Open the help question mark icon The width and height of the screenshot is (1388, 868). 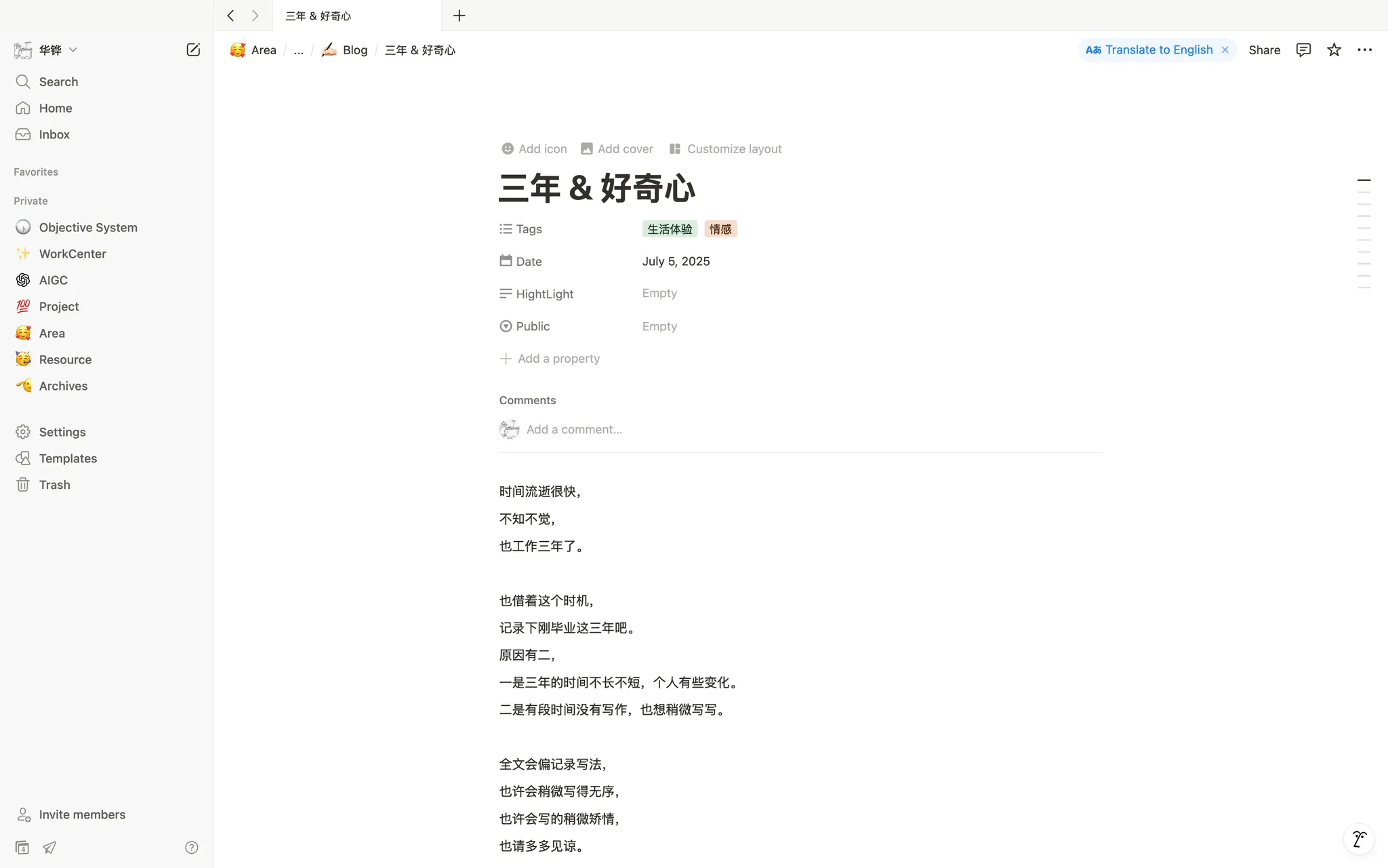(192, 847)
